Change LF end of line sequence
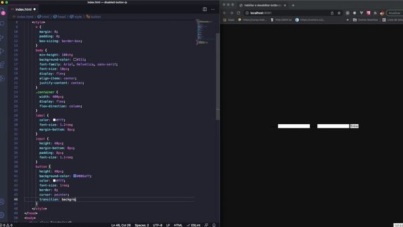The width and height of the screenshot is (403, 227). (x=168, y=225)
